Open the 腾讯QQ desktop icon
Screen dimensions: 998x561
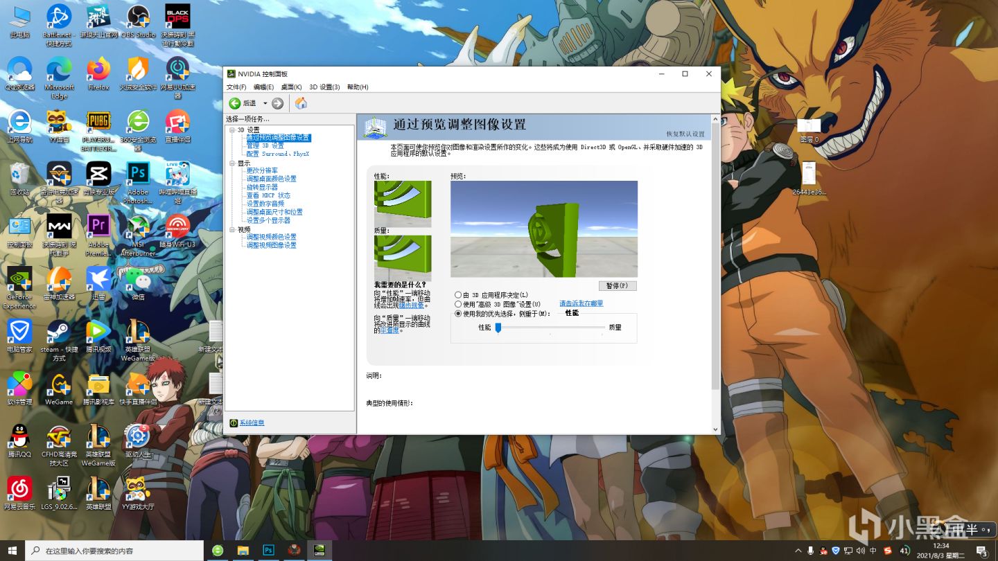click(19, 441)
